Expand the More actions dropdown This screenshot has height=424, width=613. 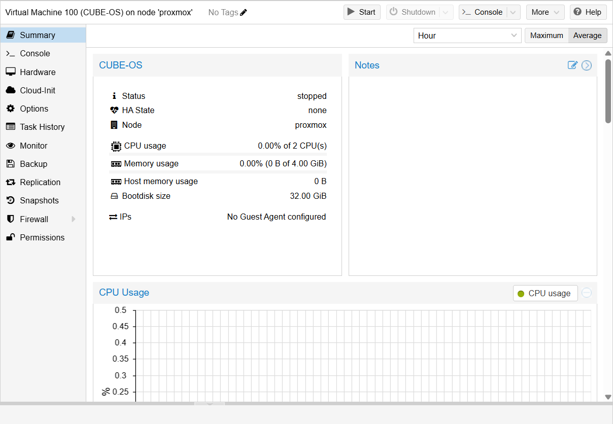pos(545,12)
